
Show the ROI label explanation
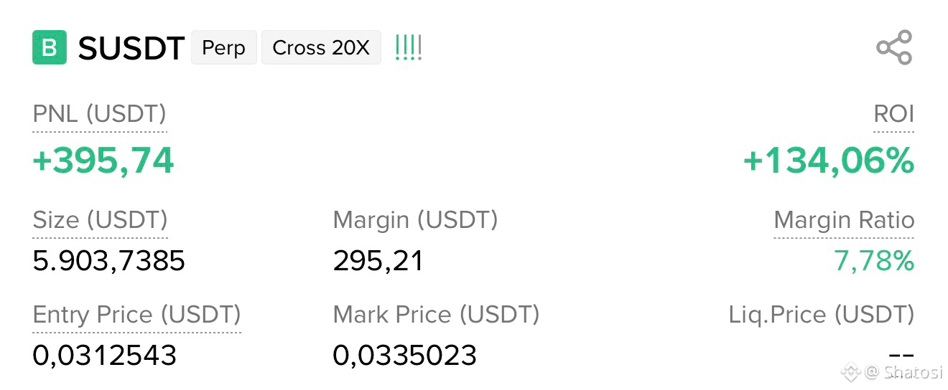[893, 114]
